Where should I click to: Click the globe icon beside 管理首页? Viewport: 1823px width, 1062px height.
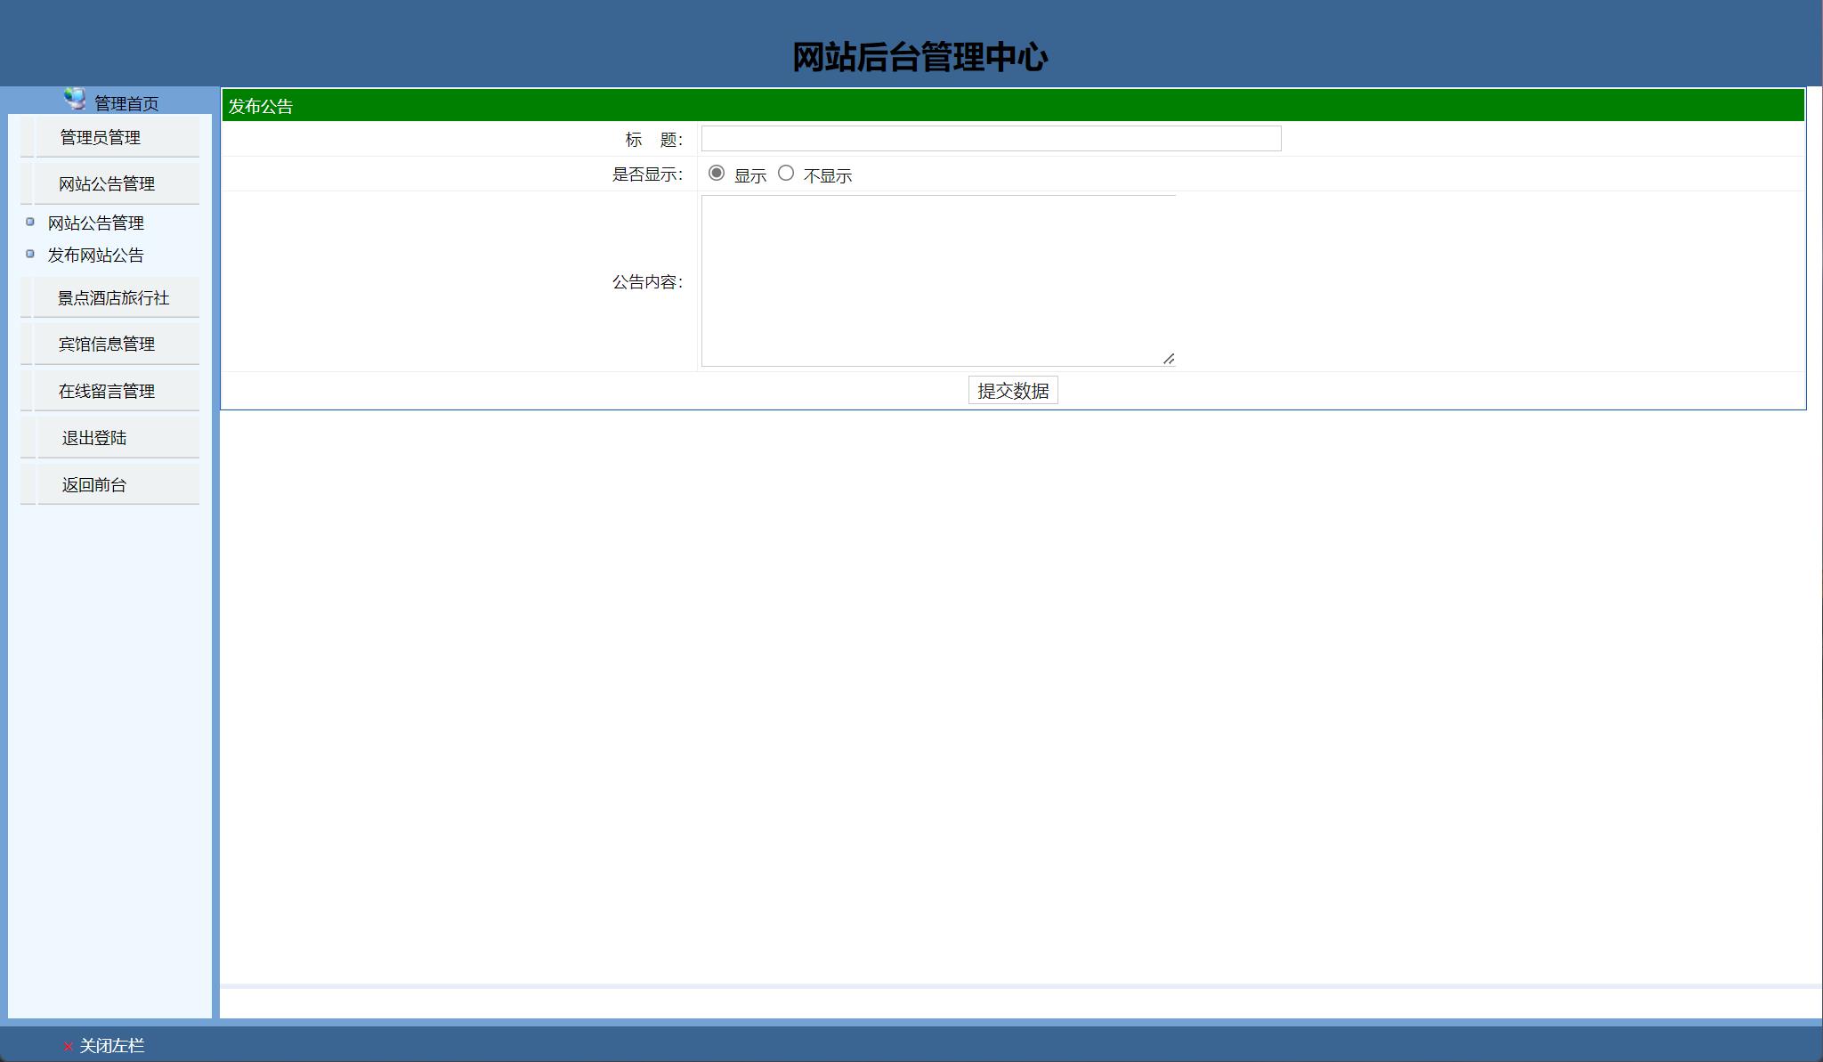pos(72,100)
